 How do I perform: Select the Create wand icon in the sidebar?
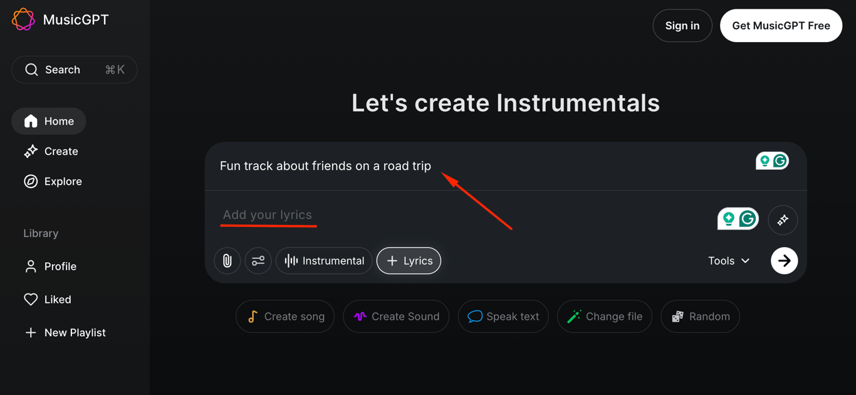[30, 151]
